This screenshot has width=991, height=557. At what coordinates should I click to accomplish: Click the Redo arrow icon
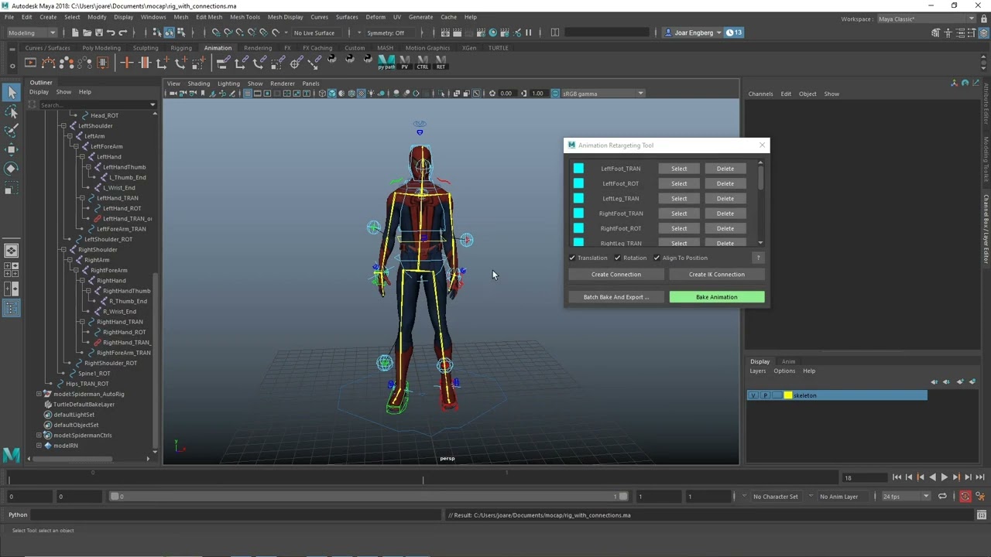tap(123, 32)
